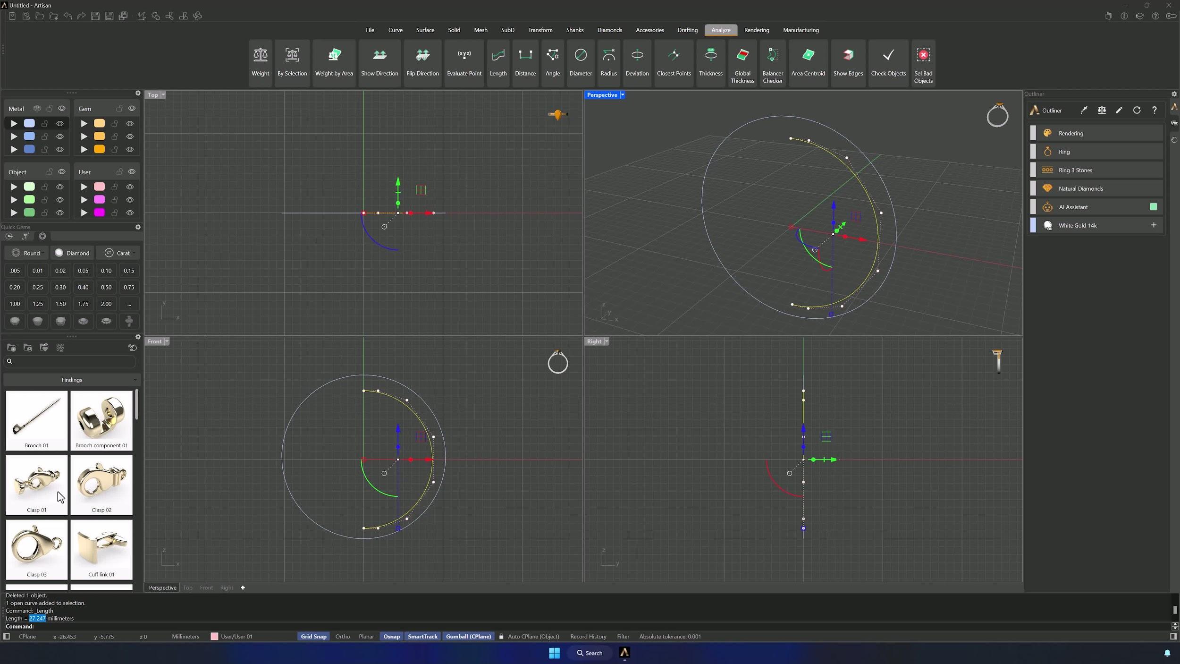
Task: Click the first Gem layer orange swatch
Action: pos(99,124)
